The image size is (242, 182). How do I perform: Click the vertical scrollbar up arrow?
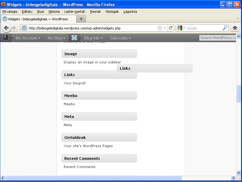238,36
